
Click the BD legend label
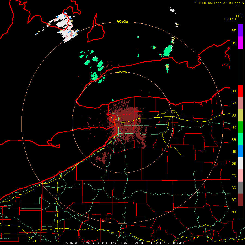click(234, 115)
